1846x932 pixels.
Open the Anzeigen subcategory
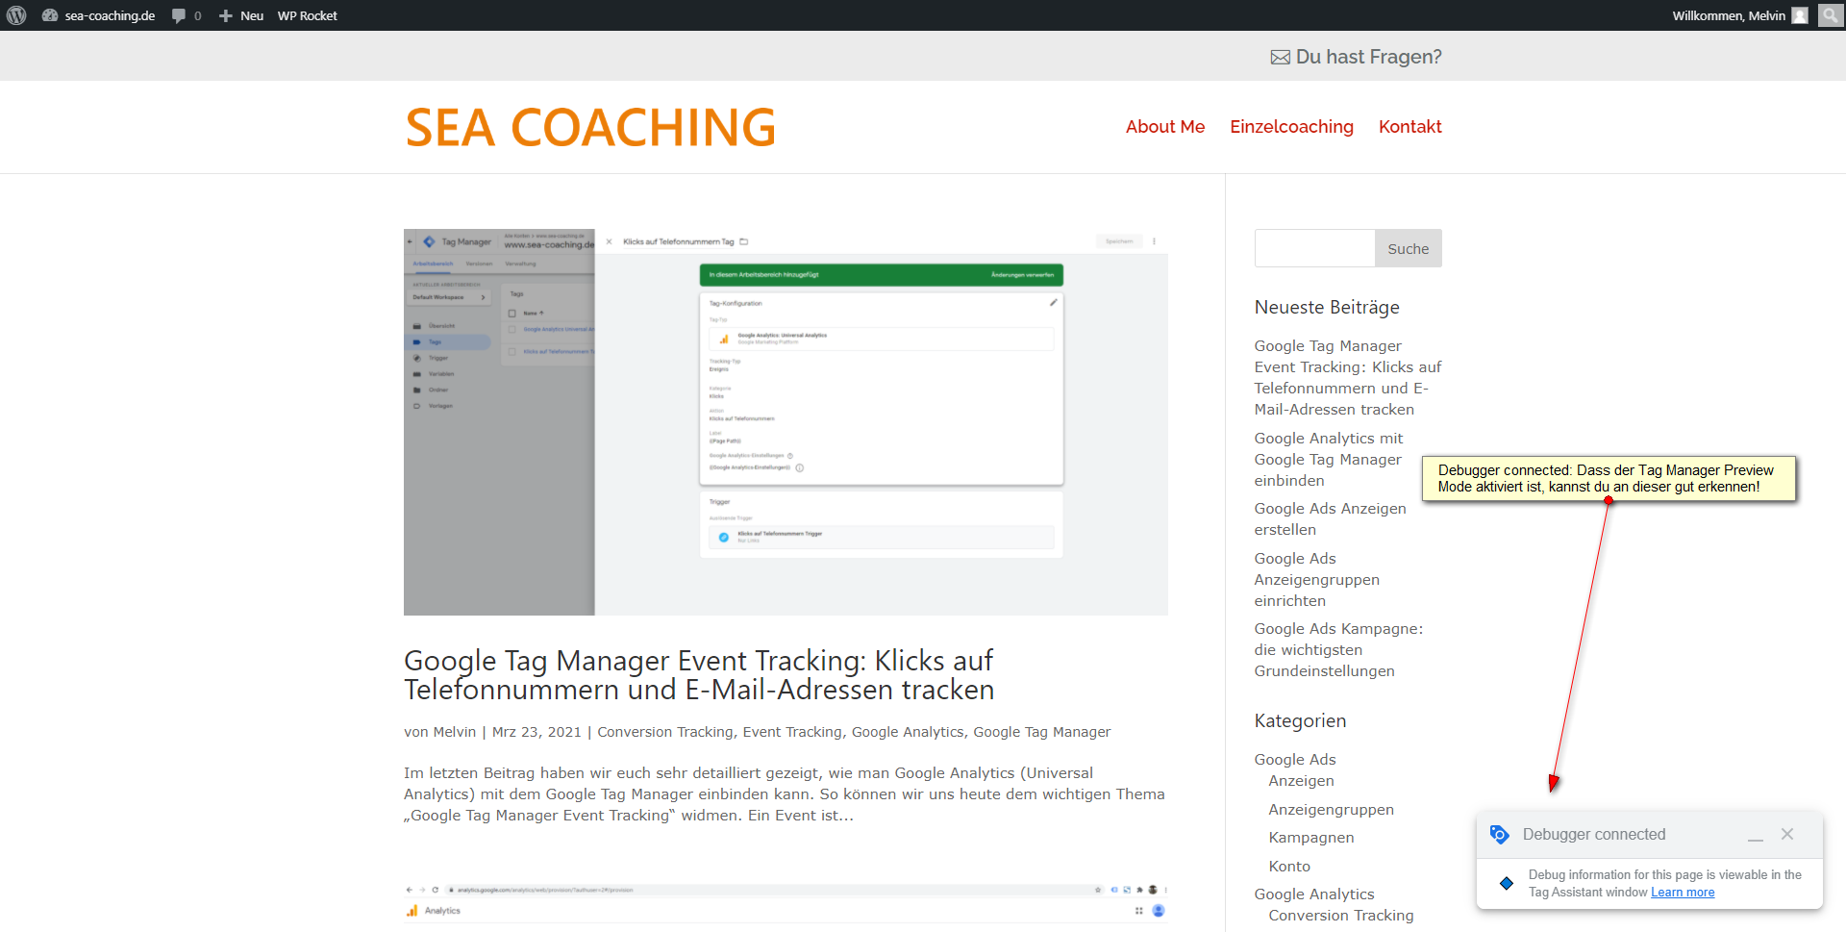coord(1301,780)
